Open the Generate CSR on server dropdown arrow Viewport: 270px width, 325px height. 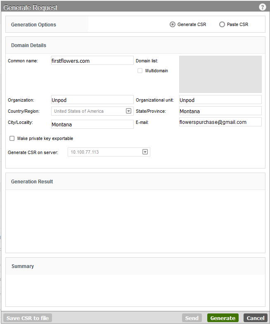(145, 152)
